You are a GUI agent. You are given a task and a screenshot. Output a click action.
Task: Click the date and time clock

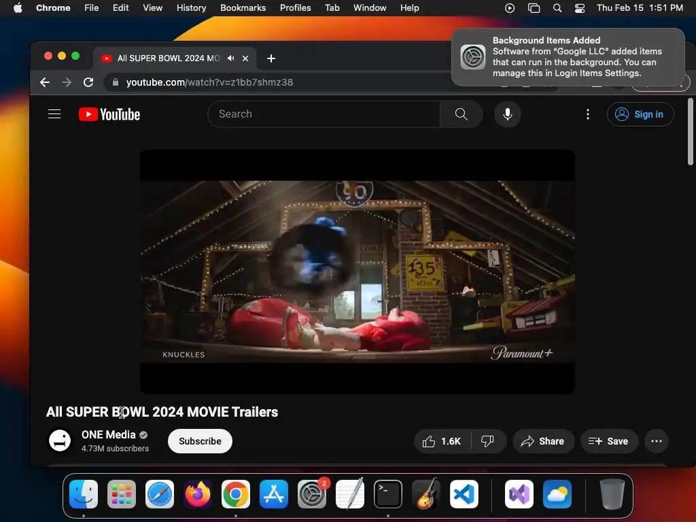(640, 7)
